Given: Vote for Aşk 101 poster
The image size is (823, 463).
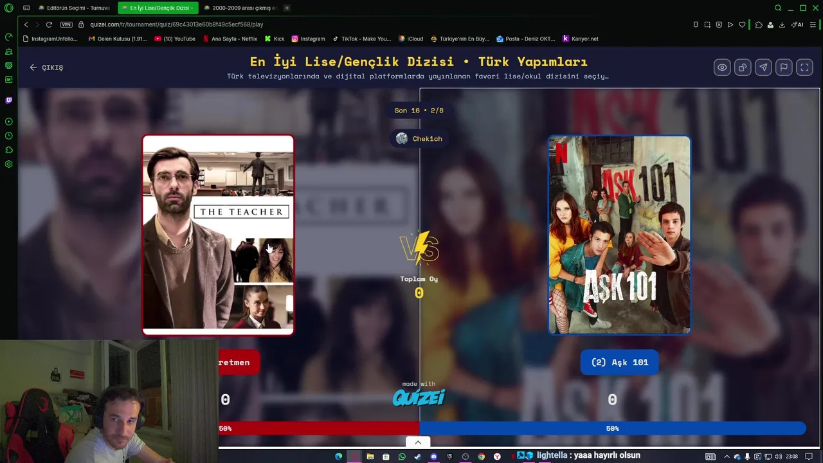Looking at the screenshot, I should click(619, 235).
